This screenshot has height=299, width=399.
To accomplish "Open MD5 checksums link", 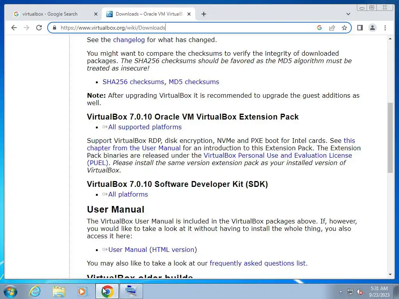I will point(194,82).
